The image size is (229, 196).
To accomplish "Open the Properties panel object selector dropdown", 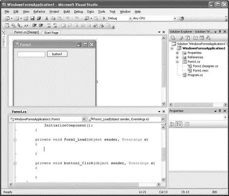I will (225, 117).
